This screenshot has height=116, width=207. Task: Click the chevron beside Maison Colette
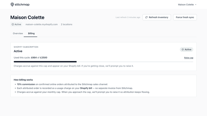pyautogui.click(x=196, y=4)
